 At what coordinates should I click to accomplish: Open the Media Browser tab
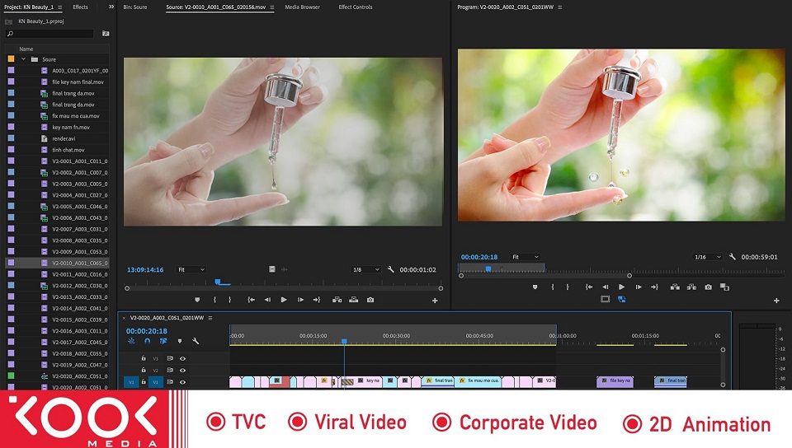[302, 7]
